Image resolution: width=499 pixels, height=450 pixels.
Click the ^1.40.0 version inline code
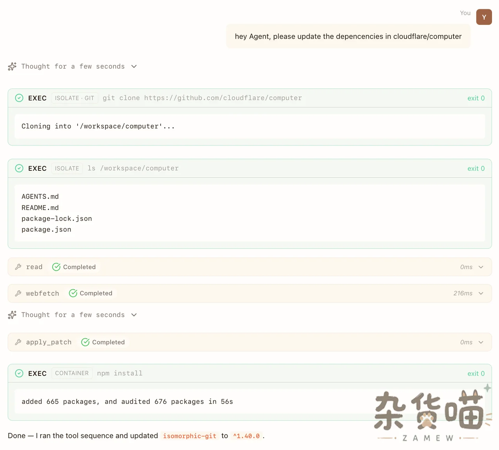point(246,436)
